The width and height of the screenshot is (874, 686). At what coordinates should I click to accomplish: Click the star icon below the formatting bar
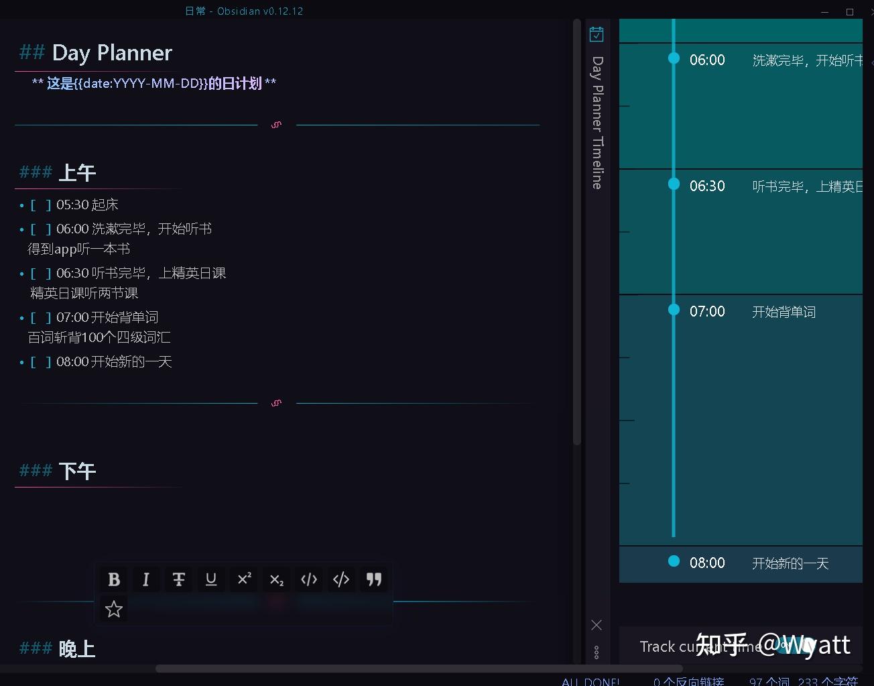coord(113,609)
